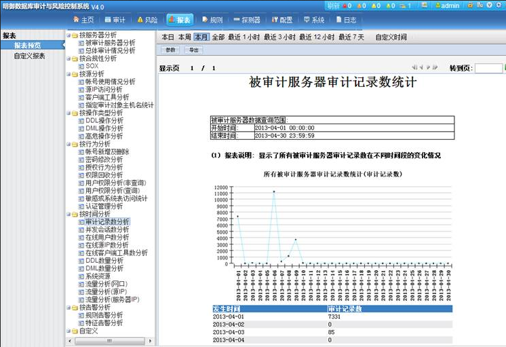Viewport: 506px width, 347px height.
Task: Expand the 自定义 folder
Action: [x=69, y=331]
